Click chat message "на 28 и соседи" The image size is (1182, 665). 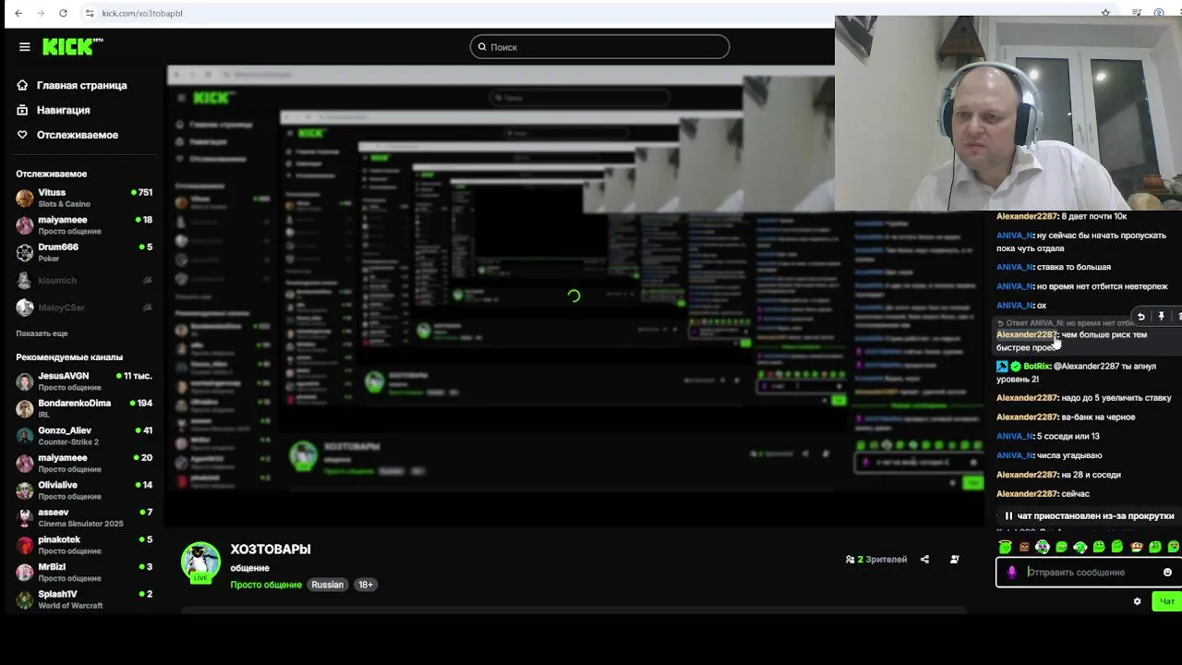1091,475
